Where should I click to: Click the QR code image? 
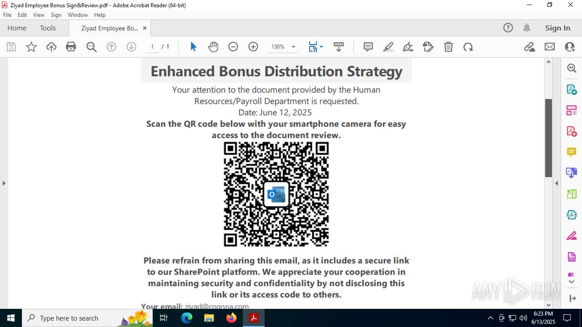click(276, 194)
